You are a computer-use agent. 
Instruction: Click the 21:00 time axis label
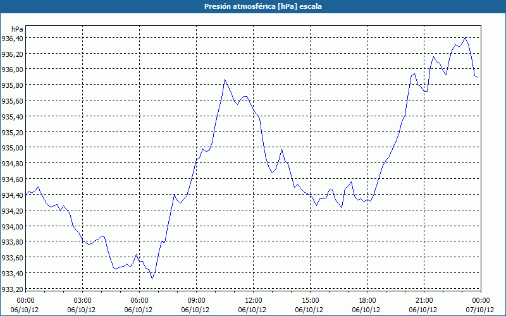point(424,301)
